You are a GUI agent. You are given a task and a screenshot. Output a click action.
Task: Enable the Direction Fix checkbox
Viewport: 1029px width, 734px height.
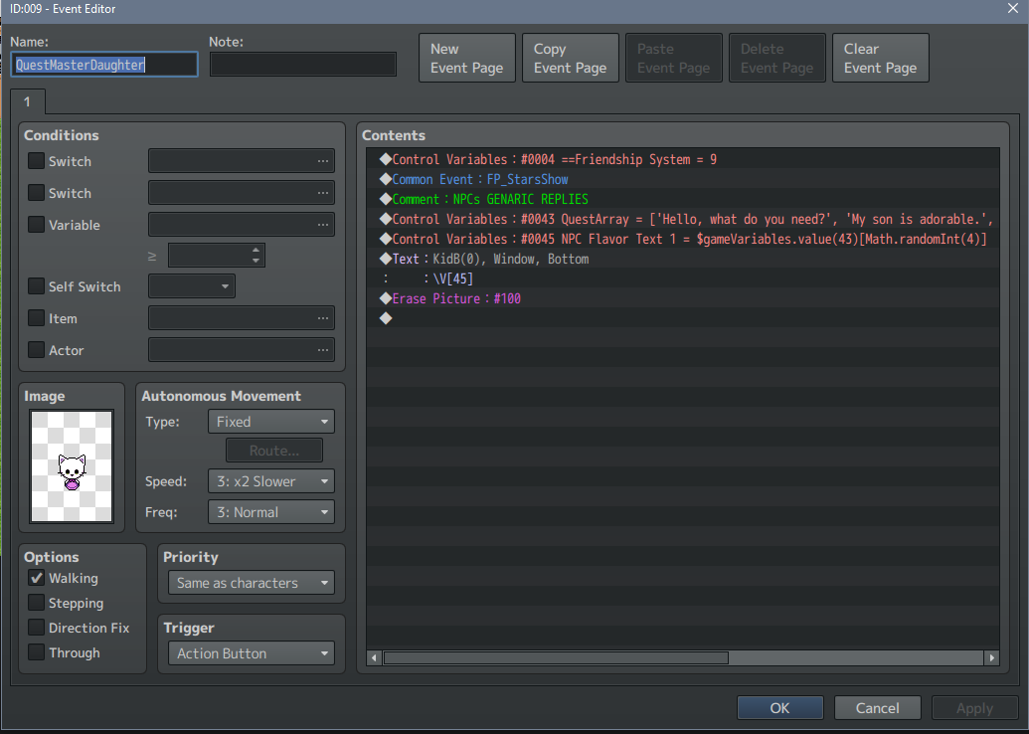(x=36, y=629)
